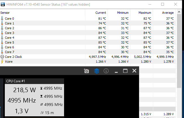Maximize the dark overlay window
Viewport: 184px width, 118px height.
pyautogui.click(x=125, y=71)
